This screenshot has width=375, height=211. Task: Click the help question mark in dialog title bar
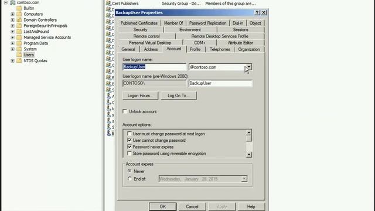click(x=257, y=12)
